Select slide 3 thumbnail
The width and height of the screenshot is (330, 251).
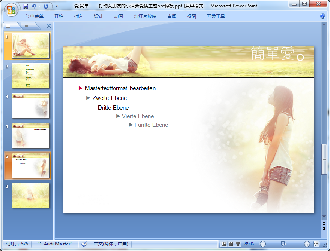31,105
